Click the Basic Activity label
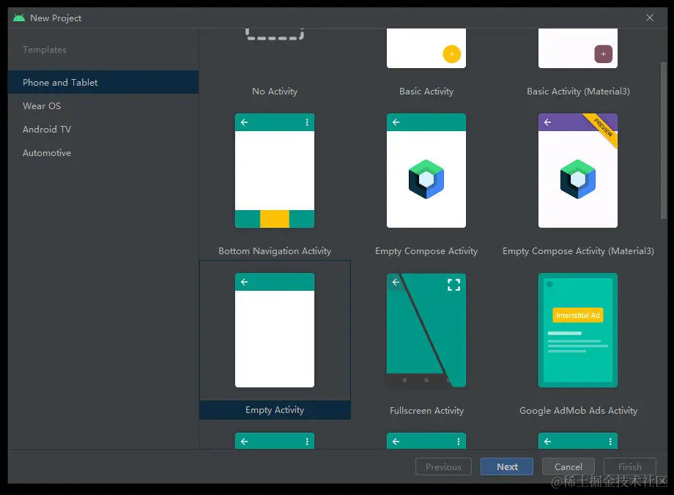Image resolution: width=674 pixels, height=495 pixels. click(426, 92)
